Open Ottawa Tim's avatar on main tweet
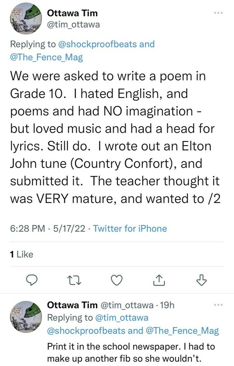 [26, 18]
